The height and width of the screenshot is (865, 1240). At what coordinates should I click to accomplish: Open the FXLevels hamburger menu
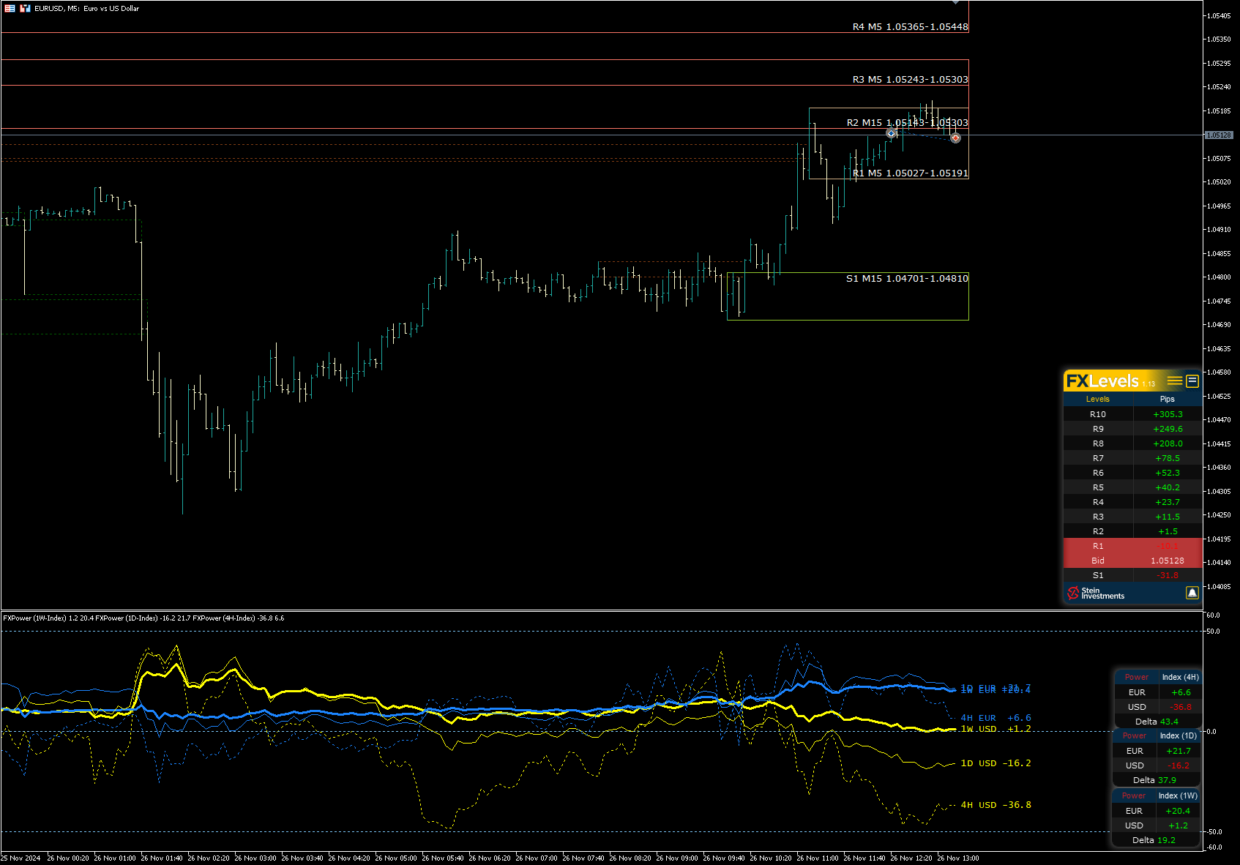tap(1175, 381)
